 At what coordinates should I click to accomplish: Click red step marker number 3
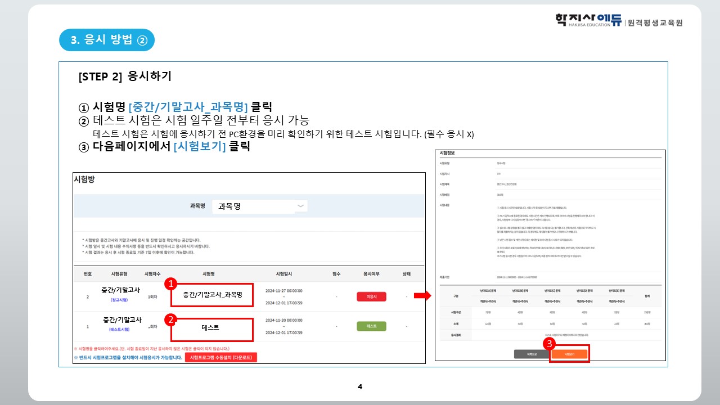click(550, 342)
